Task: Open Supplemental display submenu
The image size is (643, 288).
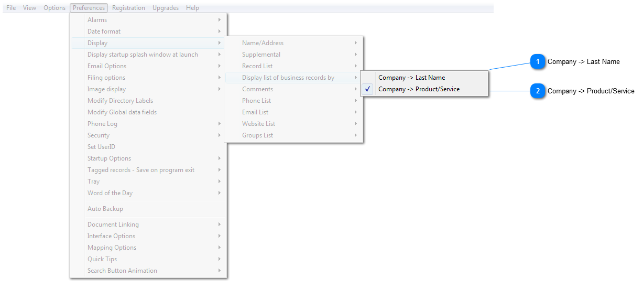Action: pos(293,55)
